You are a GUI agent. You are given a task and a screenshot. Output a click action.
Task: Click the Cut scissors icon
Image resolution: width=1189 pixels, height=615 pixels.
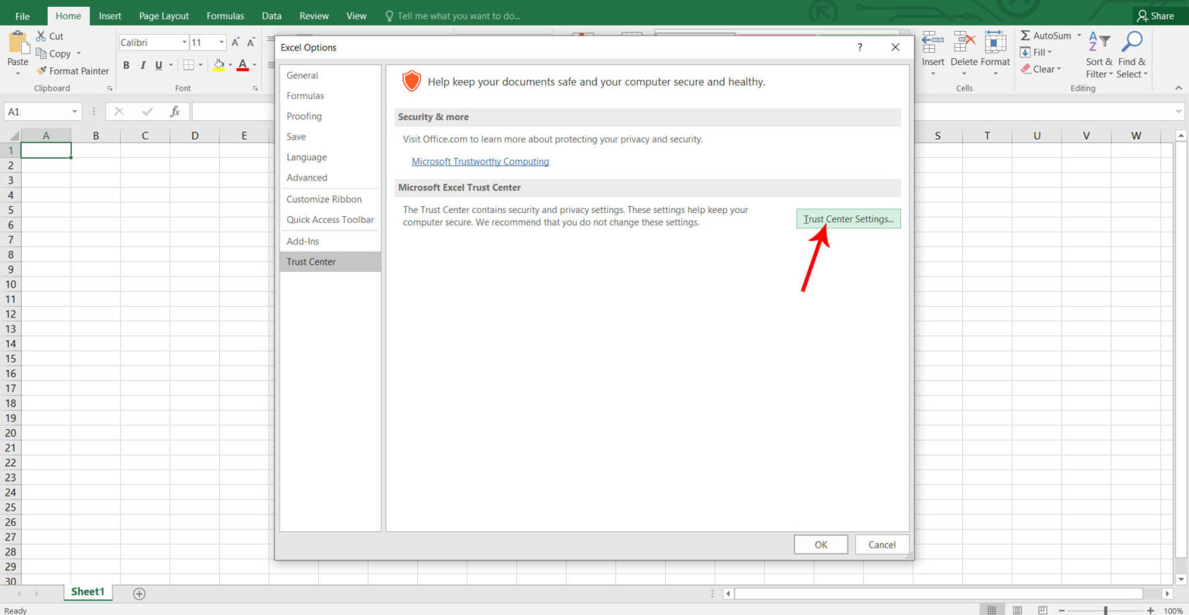tap(41, 36)
